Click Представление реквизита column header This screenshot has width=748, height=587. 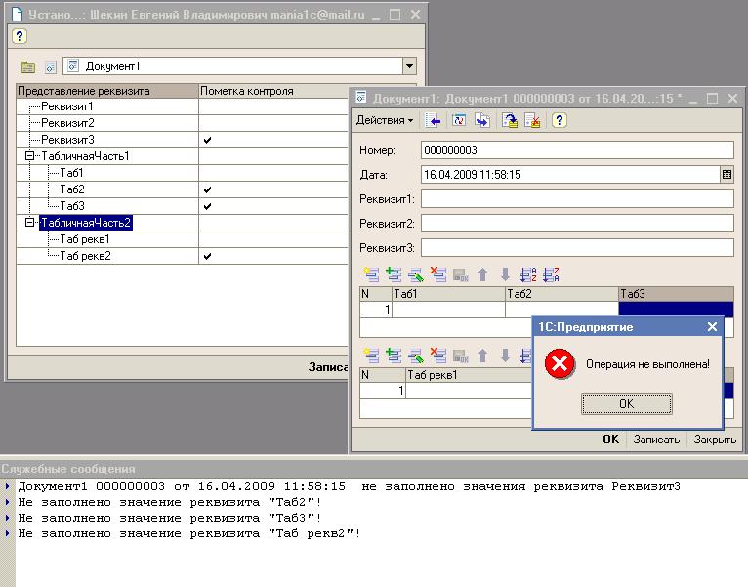tap(107, 91)
